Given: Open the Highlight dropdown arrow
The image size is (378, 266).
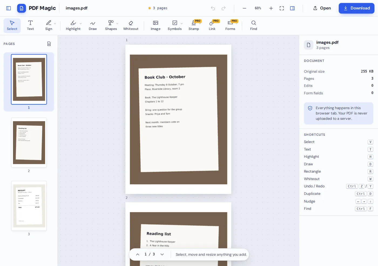Looking at the screenshot, I should click(x=81, y=24).
